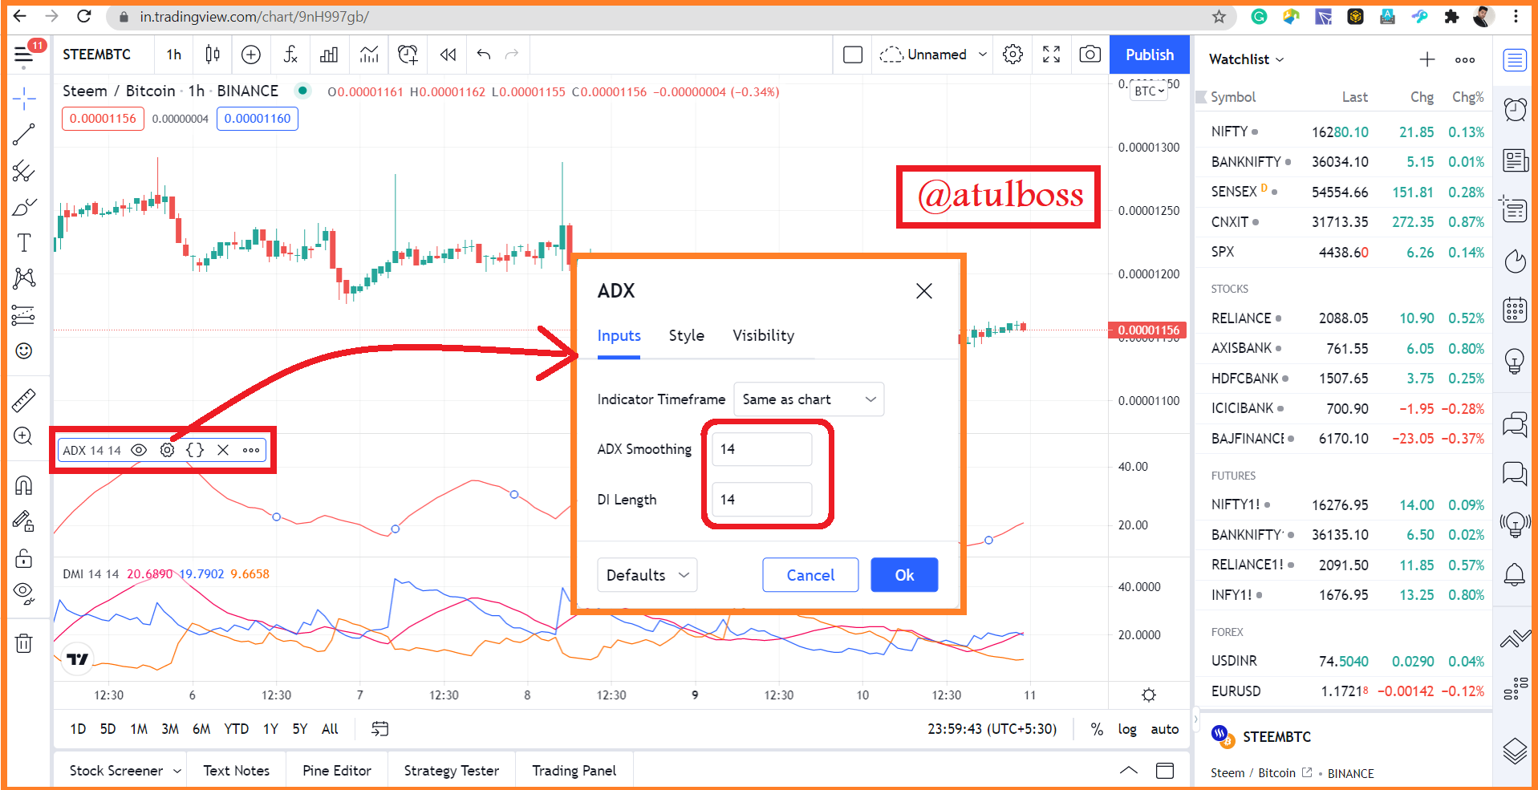Click the compare or add symbol icon
Viewport: 1538px width, 790px height.
point(251,55)
